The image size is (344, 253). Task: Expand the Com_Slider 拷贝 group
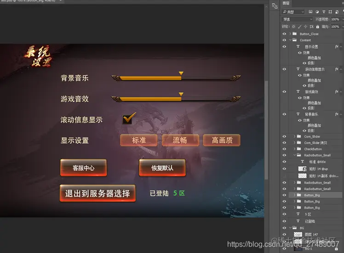[x=295, y=142]
